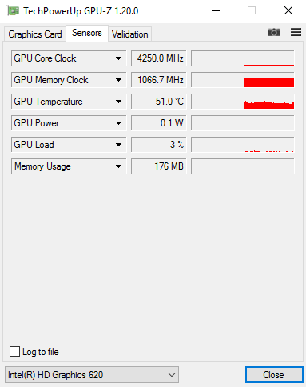Select the Sensors tab

87,33
